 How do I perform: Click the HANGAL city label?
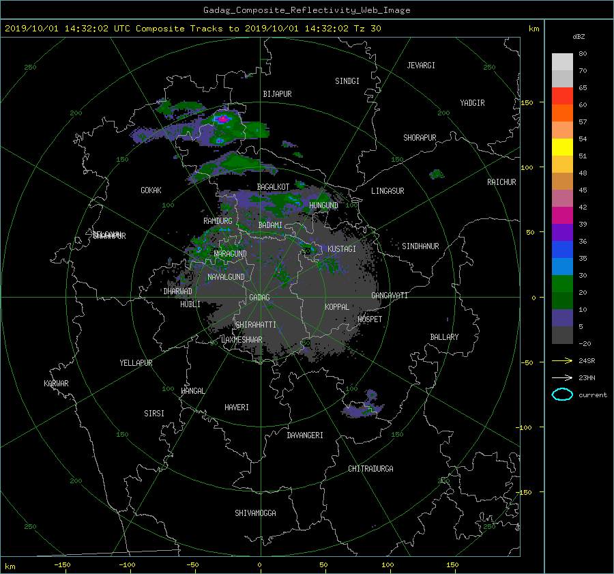pyautogui.click(x=192, y=391)
